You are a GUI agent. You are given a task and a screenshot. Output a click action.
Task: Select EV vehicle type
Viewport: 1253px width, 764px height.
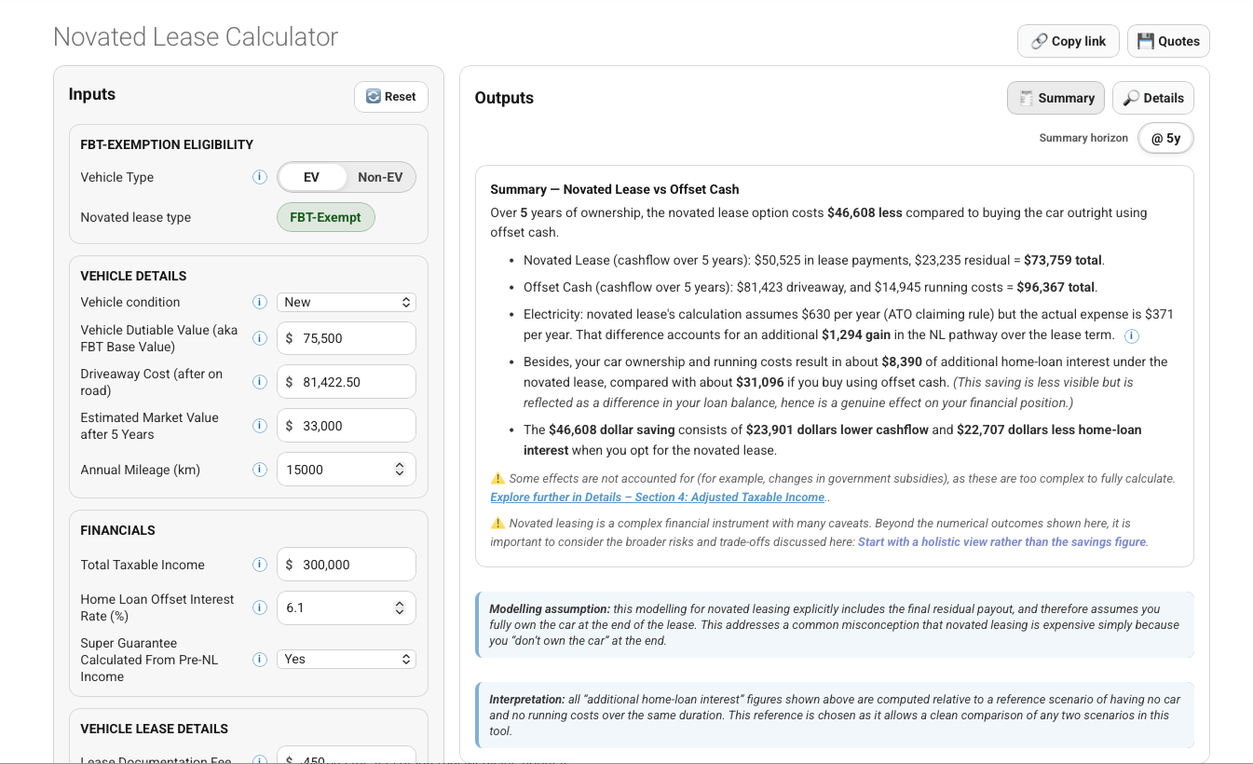pos(311,177)
